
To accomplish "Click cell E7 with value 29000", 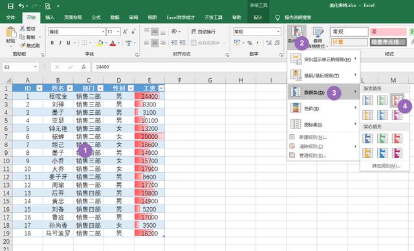I will tap(149, 136).
